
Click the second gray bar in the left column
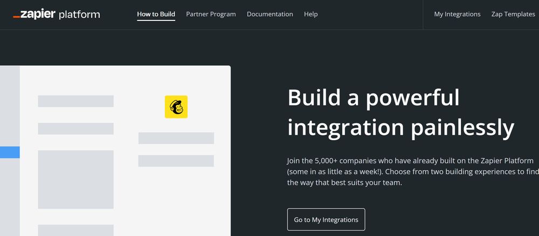coord(75,129)
